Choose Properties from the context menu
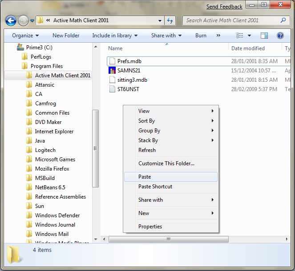The width and height of the screenshot is (295, 271). tap(171, 226)
